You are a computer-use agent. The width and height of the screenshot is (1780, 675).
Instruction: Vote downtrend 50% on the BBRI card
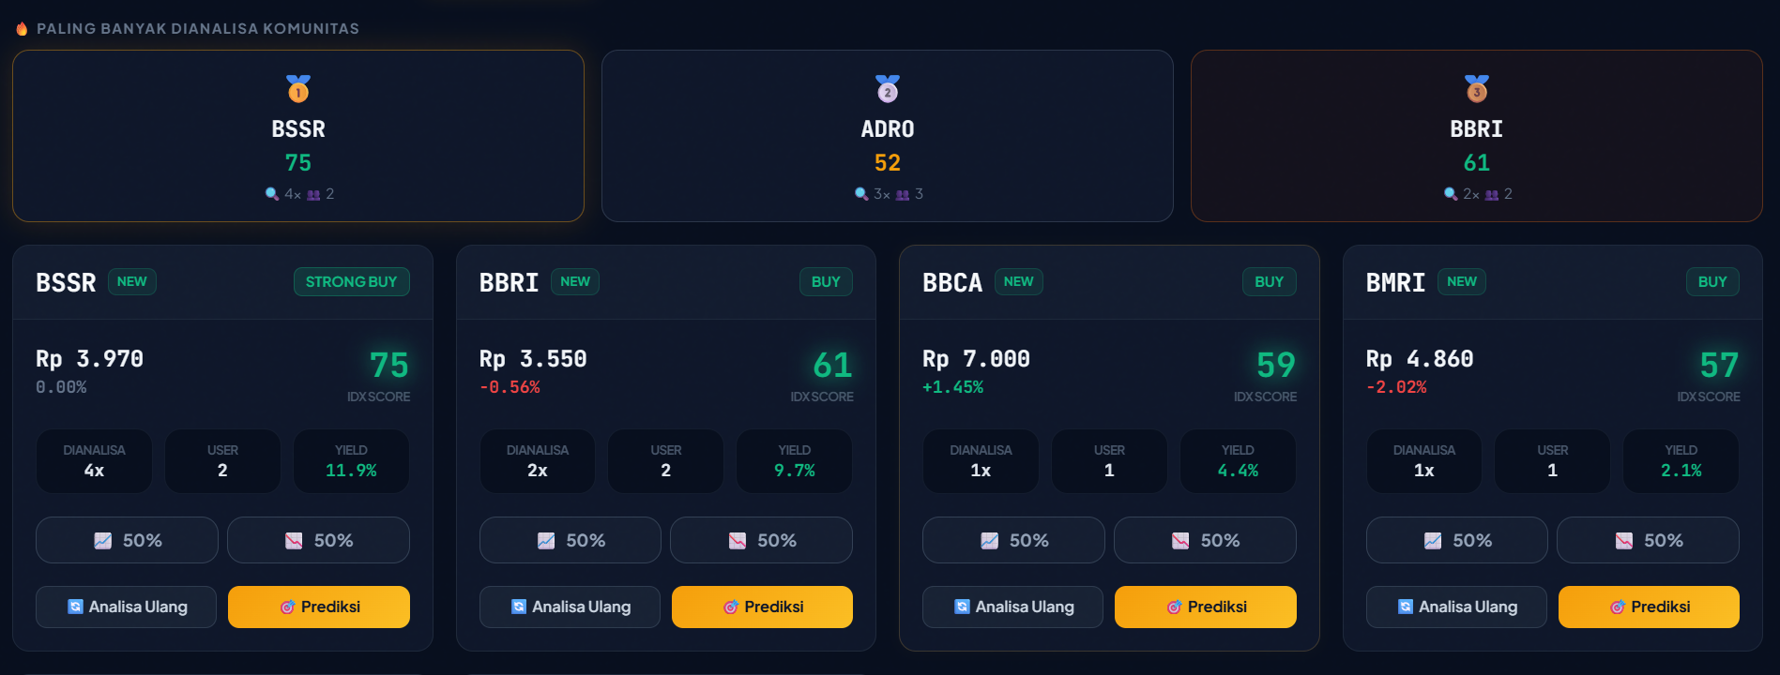761,541
